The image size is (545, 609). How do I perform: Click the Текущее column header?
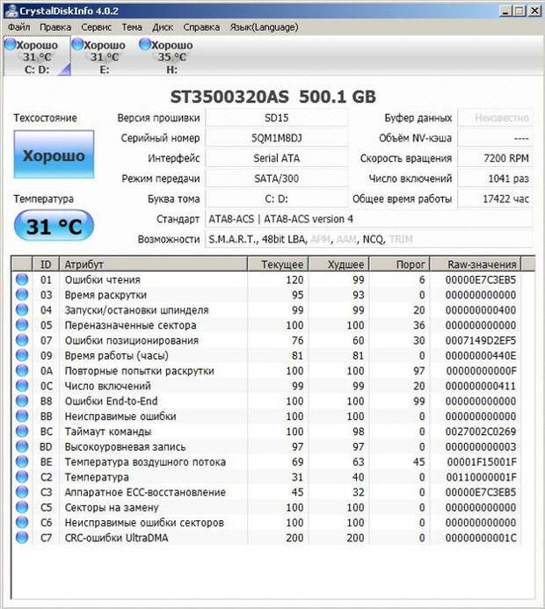(x=278, y=265)
